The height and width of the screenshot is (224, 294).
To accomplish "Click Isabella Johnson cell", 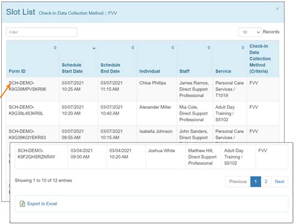I will click(156, 131).
